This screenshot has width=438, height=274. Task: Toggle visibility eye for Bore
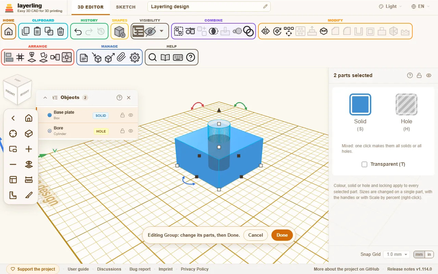pyautogui.click(x=131, y=131)
